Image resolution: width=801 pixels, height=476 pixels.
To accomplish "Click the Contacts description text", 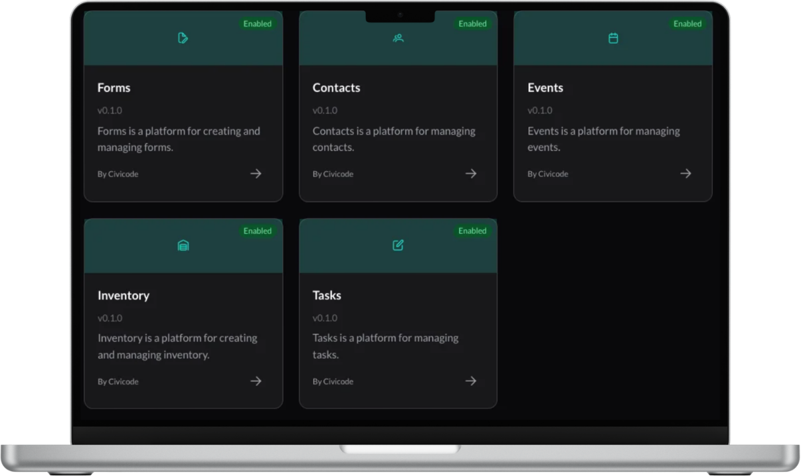I will pyautogui.click(x=394, y=139).
